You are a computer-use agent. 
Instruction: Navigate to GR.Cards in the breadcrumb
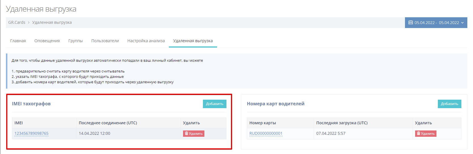pyautogui.click(x=17, y=22)
